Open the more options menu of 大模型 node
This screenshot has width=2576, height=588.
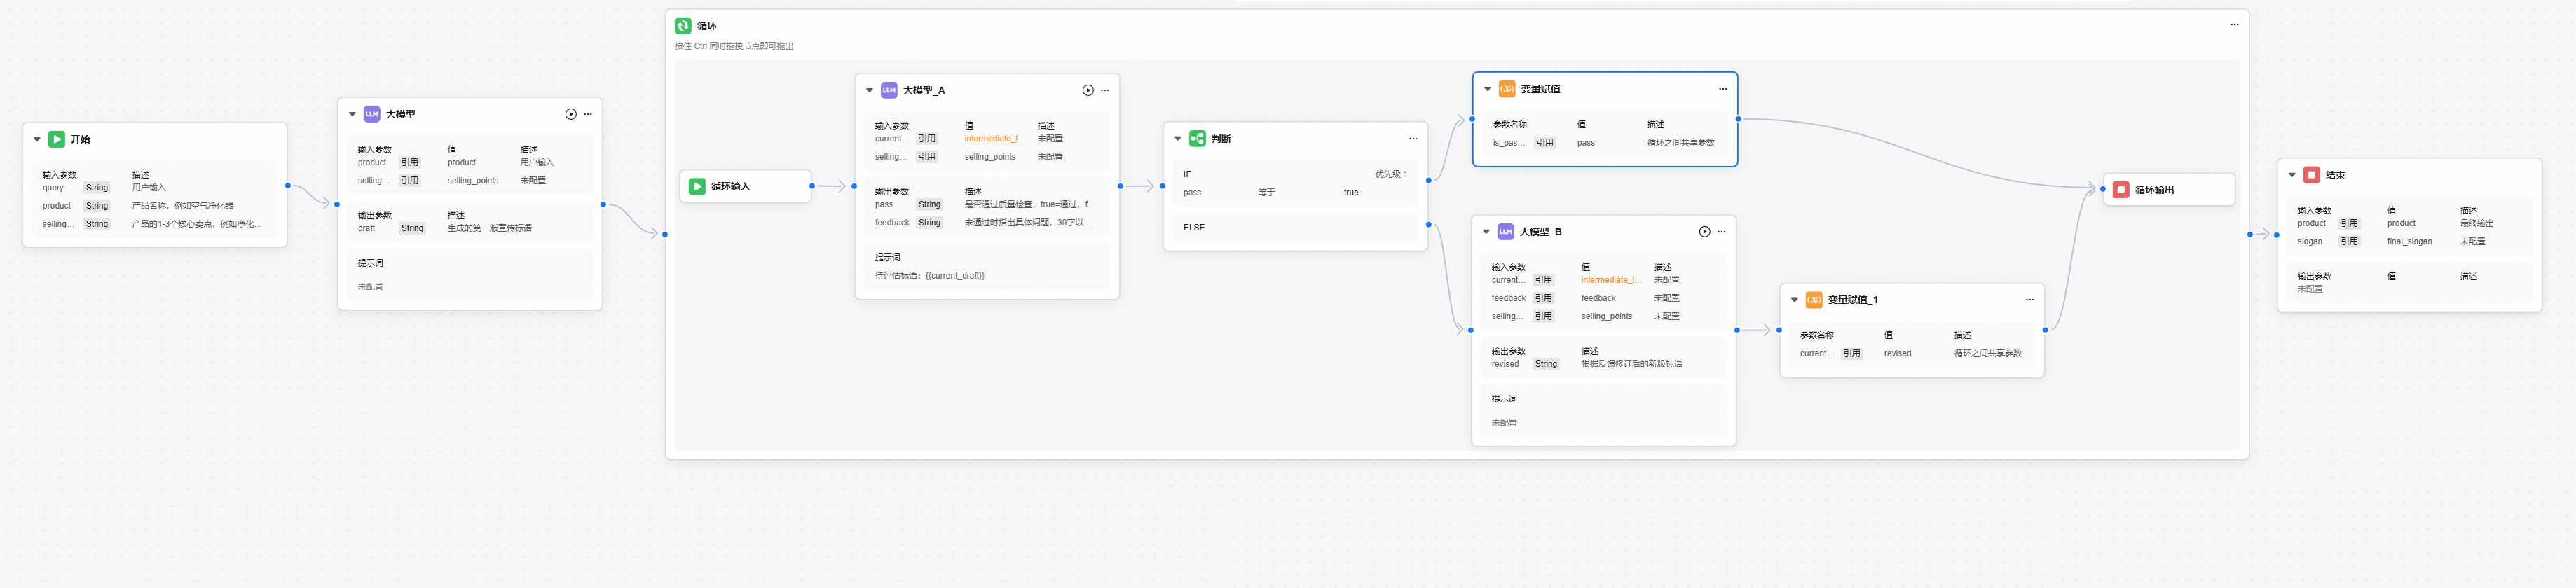[x=588, y=114]
